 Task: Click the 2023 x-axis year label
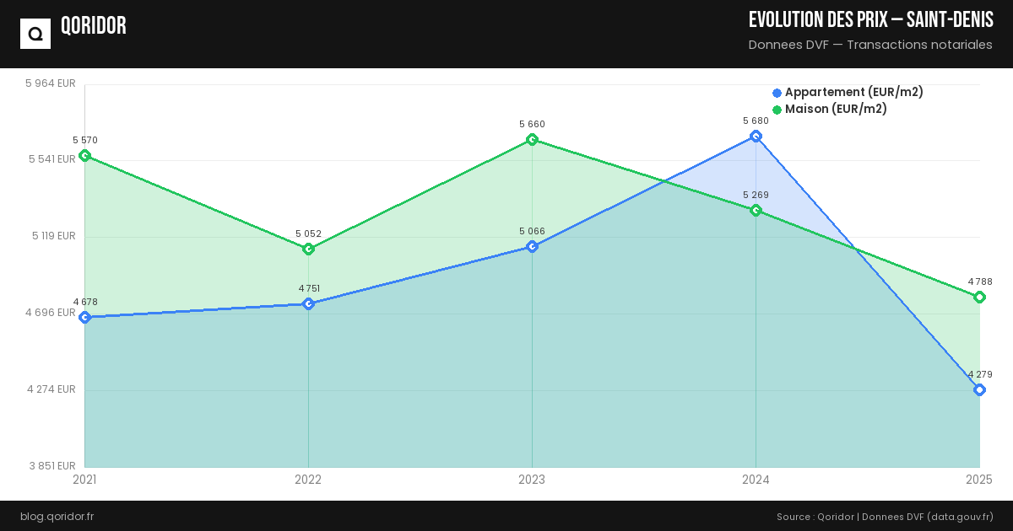[532, 480]
